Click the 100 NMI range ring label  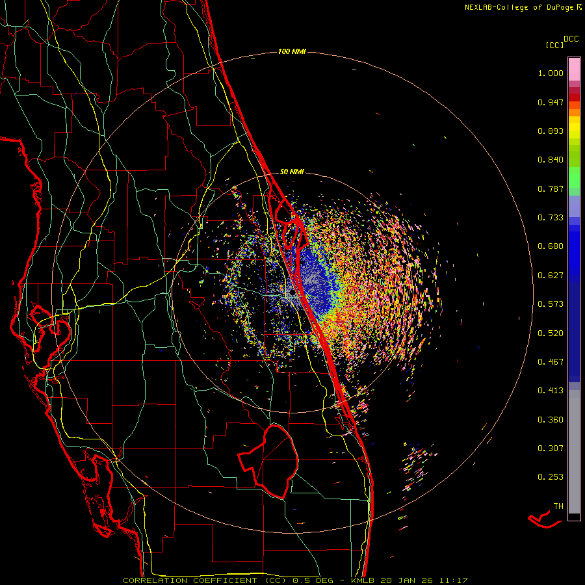(292, 51)
